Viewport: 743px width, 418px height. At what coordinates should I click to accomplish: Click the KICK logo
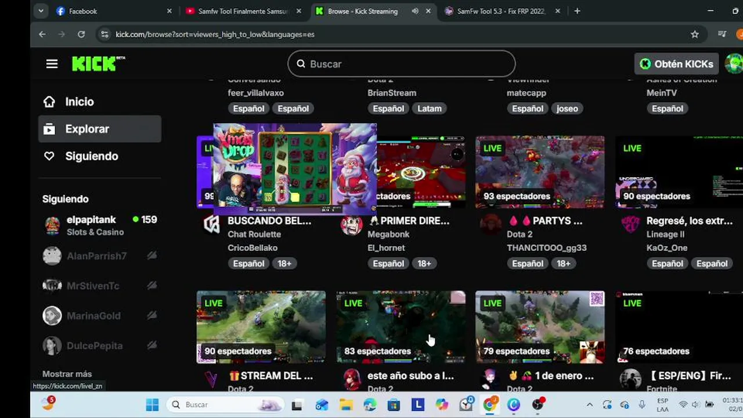[x=98, y=63]
